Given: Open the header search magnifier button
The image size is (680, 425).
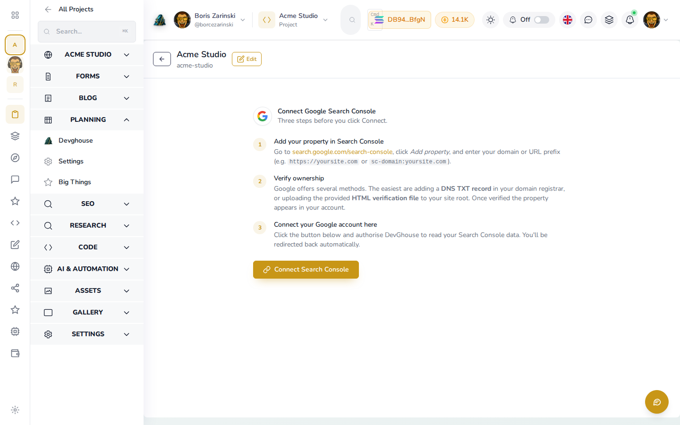Looking at the screenshot, I should pos(351,20).
